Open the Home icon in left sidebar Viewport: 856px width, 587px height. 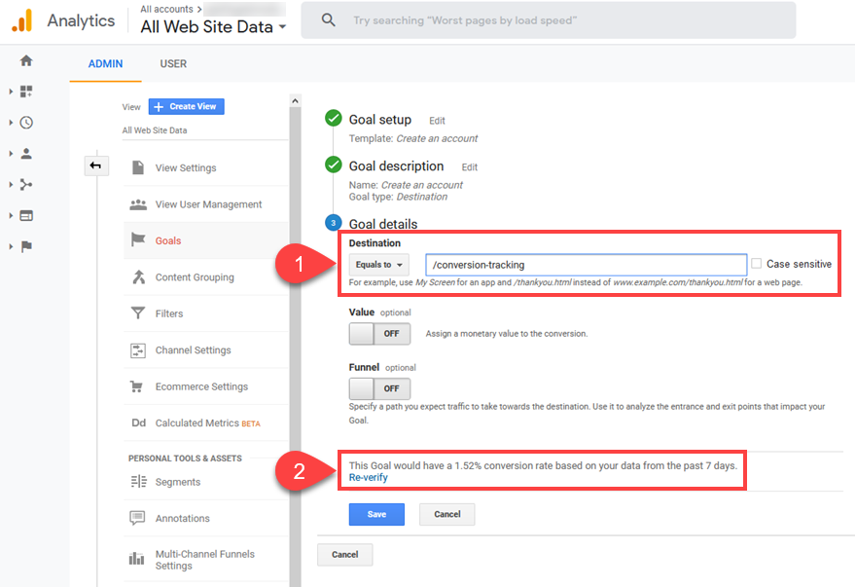pyautogui.click(x=26, y=60)
